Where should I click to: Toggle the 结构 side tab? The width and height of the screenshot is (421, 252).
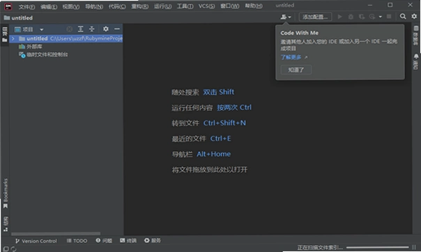tap(6, 224)
